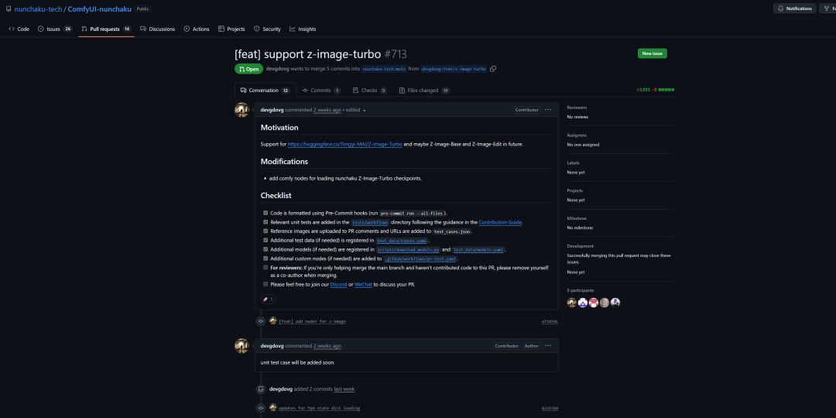This screenshot has height=418, width=836.
Task: Click the first comment's 2 weeks ago timestamp
Action: tap(327, 110)
